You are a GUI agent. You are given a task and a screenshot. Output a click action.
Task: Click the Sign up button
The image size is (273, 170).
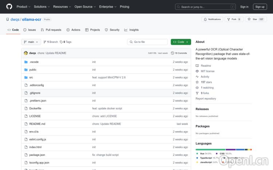[x=260, y=7]
